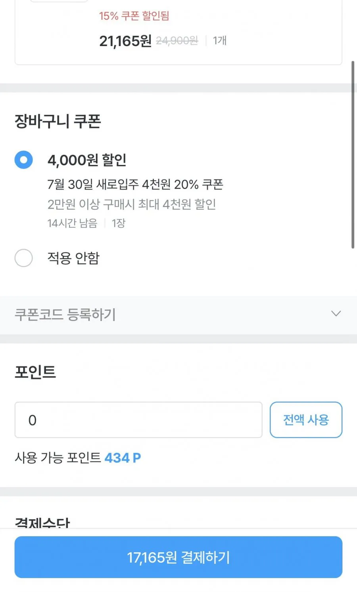Screen dimensions: 357x592
Task: Click the 7월 30일 새로입주 coupon description
Action: pyautogui.click(x=135, y=184)
